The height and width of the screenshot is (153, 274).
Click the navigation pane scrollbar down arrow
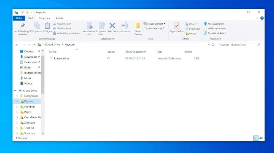coord(43,134)
